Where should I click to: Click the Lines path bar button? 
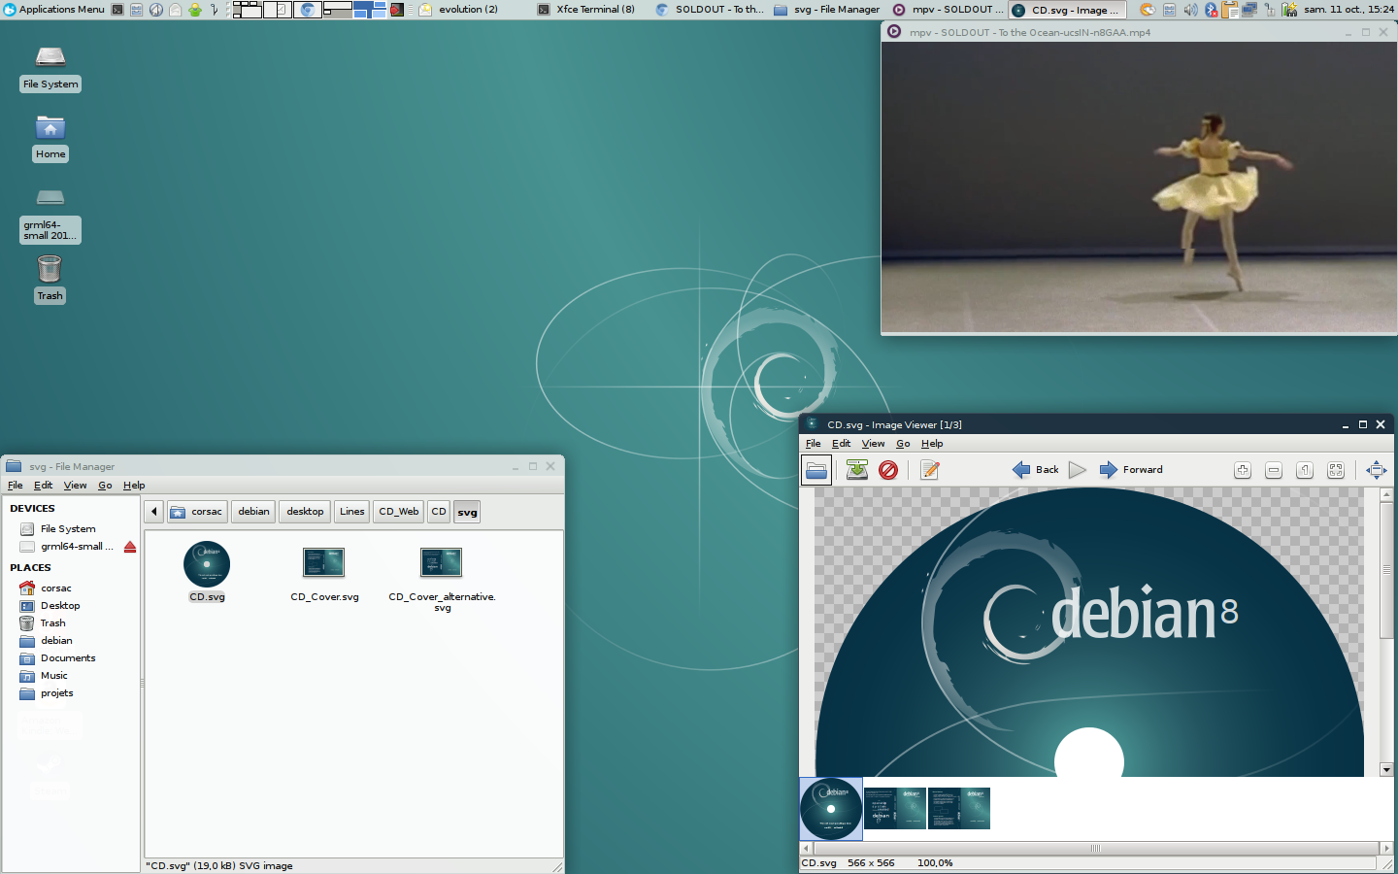pyautogui.click(x=352, y=512)
